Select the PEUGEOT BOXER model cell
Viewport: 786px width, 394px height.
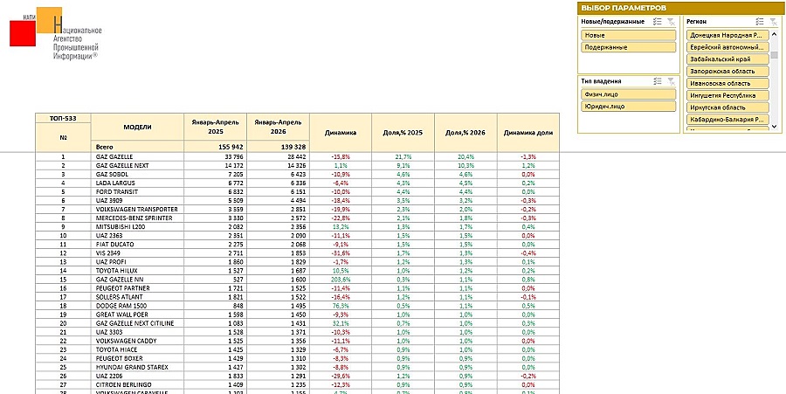point(137,358)
